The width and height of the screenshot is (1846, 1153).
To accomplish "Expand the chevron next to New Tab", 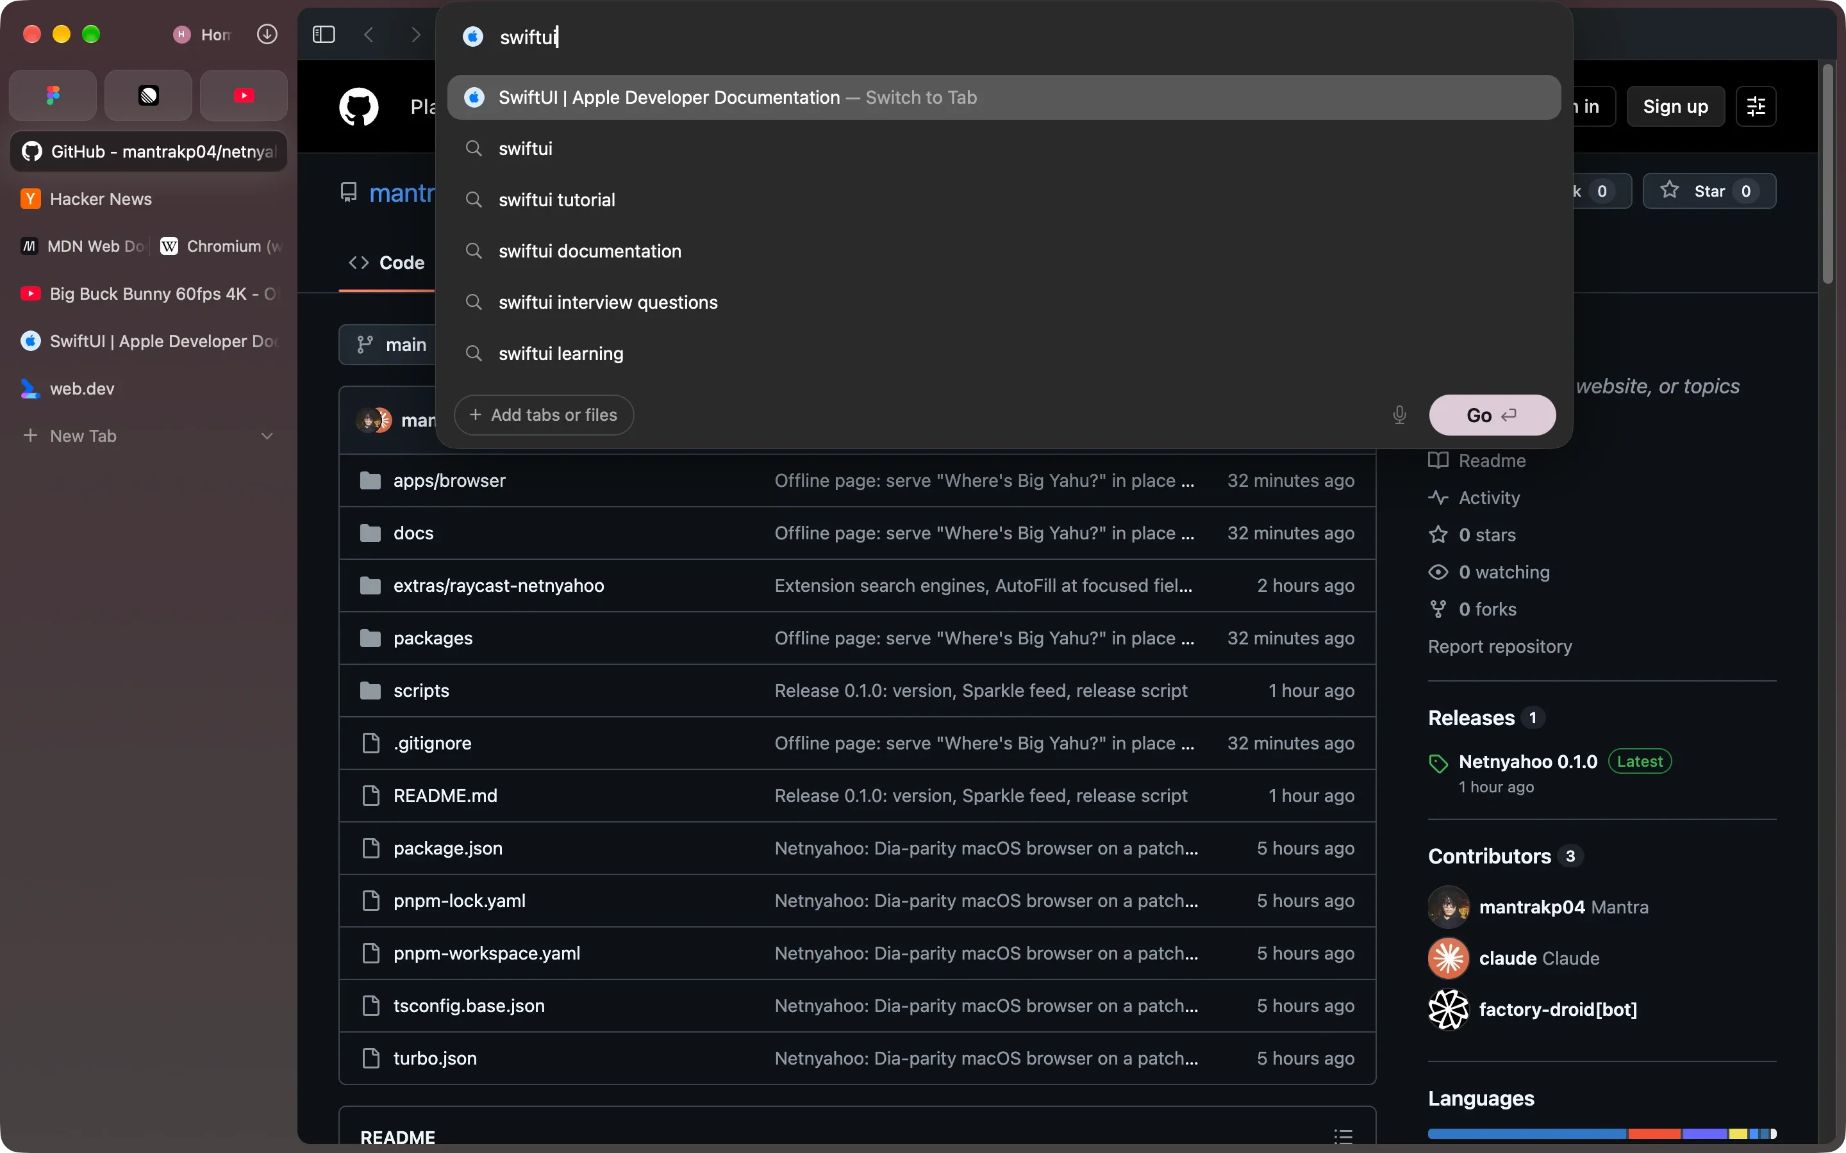I will pos(267,436).
